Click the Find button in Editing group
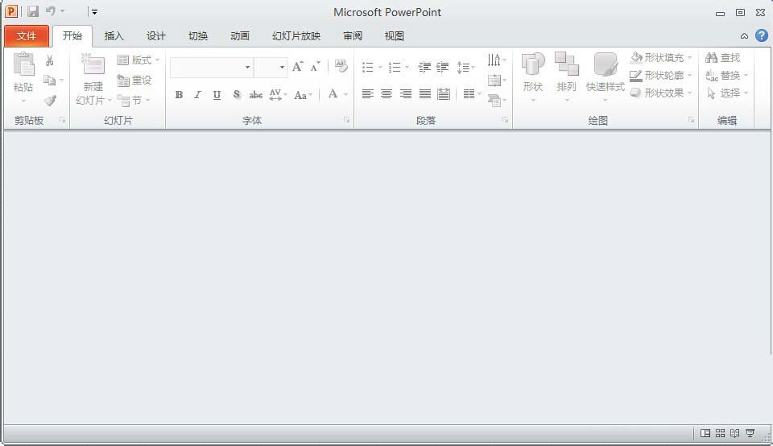The height and width of the screenshot is (446, 773). (x=723, y=58)
